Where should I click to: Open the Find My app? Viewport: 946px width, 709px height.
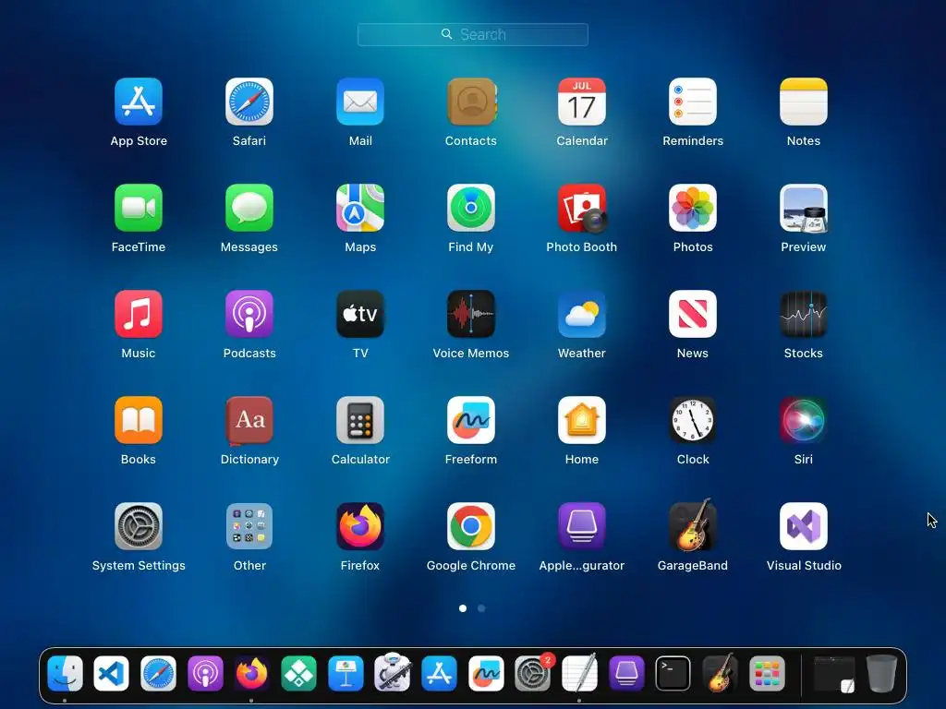tap(471, 208)
